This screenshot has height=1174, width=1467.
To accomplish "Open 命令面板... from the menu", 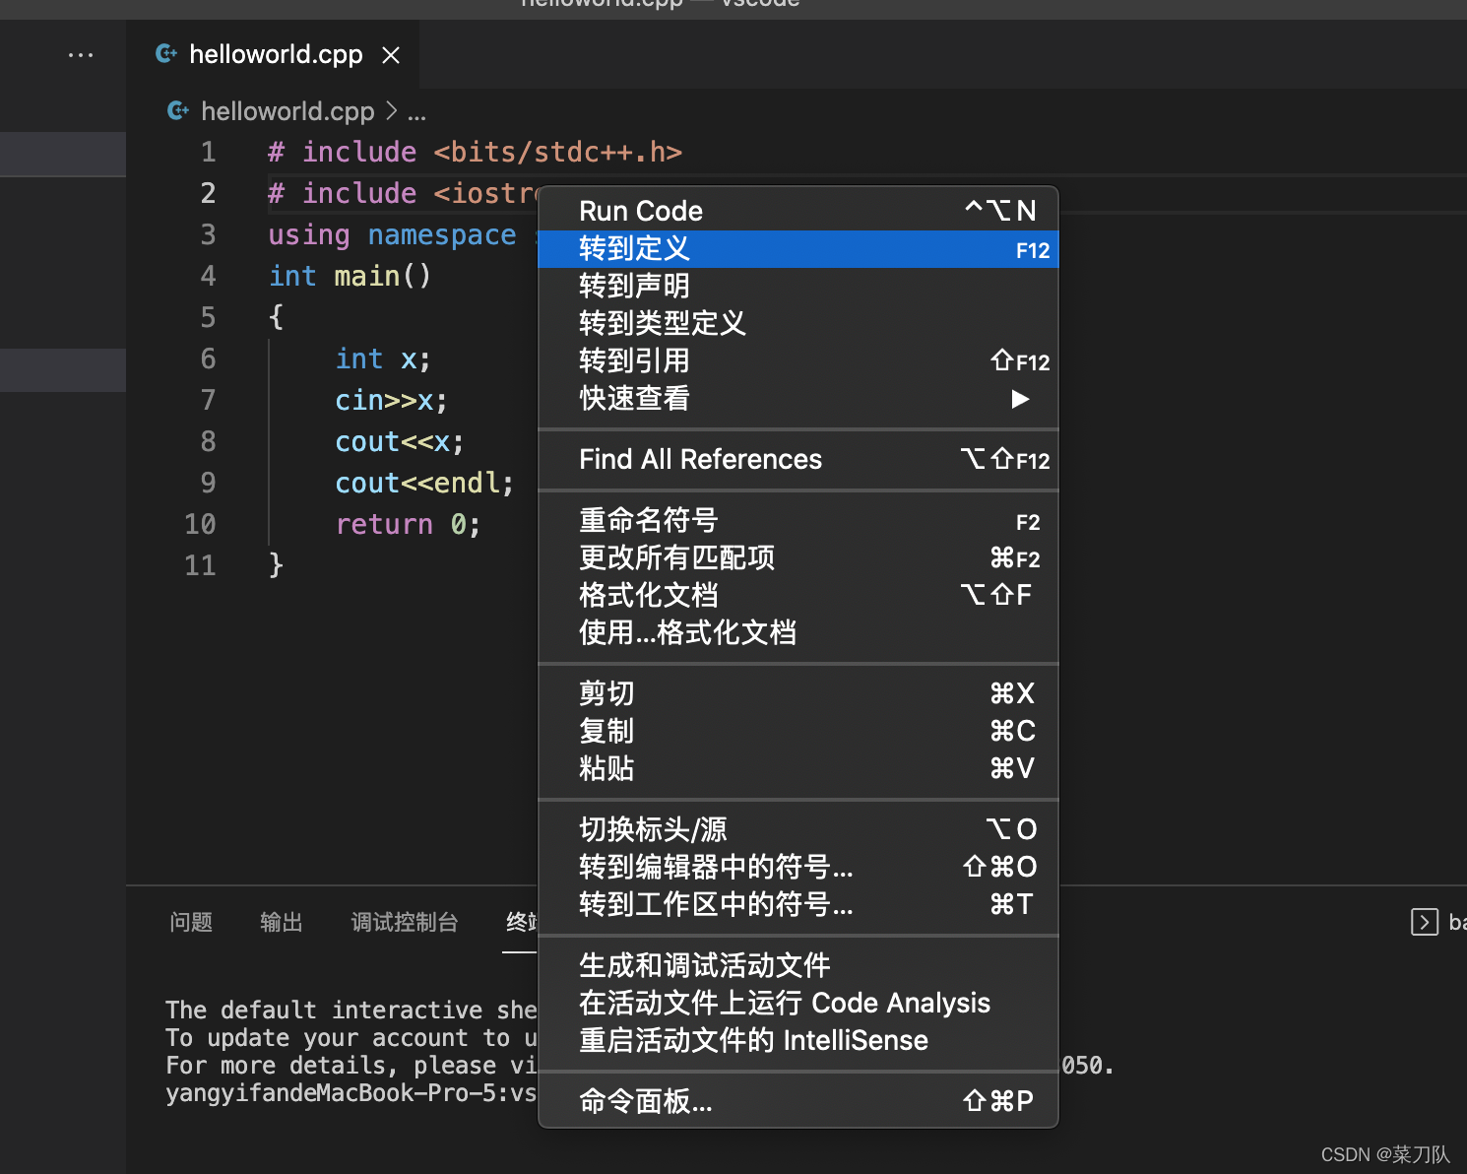I will coord(798,1102).
